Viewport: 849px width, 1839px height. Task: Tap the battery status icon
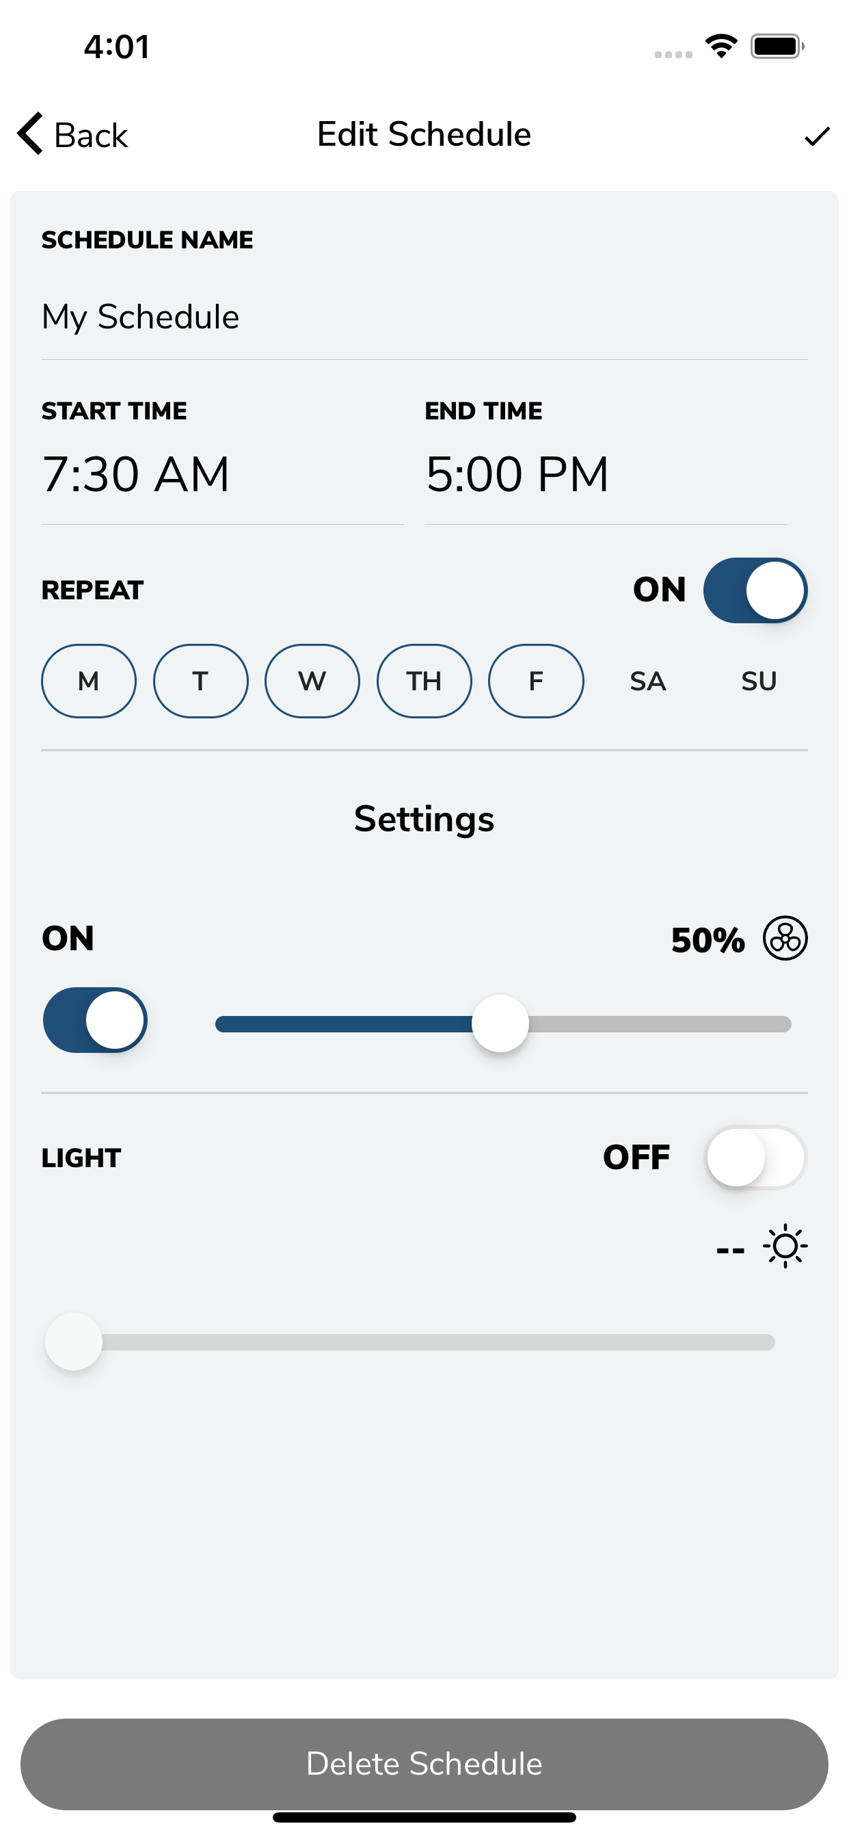coord(777,47)
